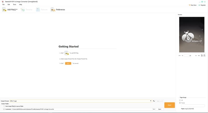Minimize the Aiseesoft window

[x=200, y=2]
